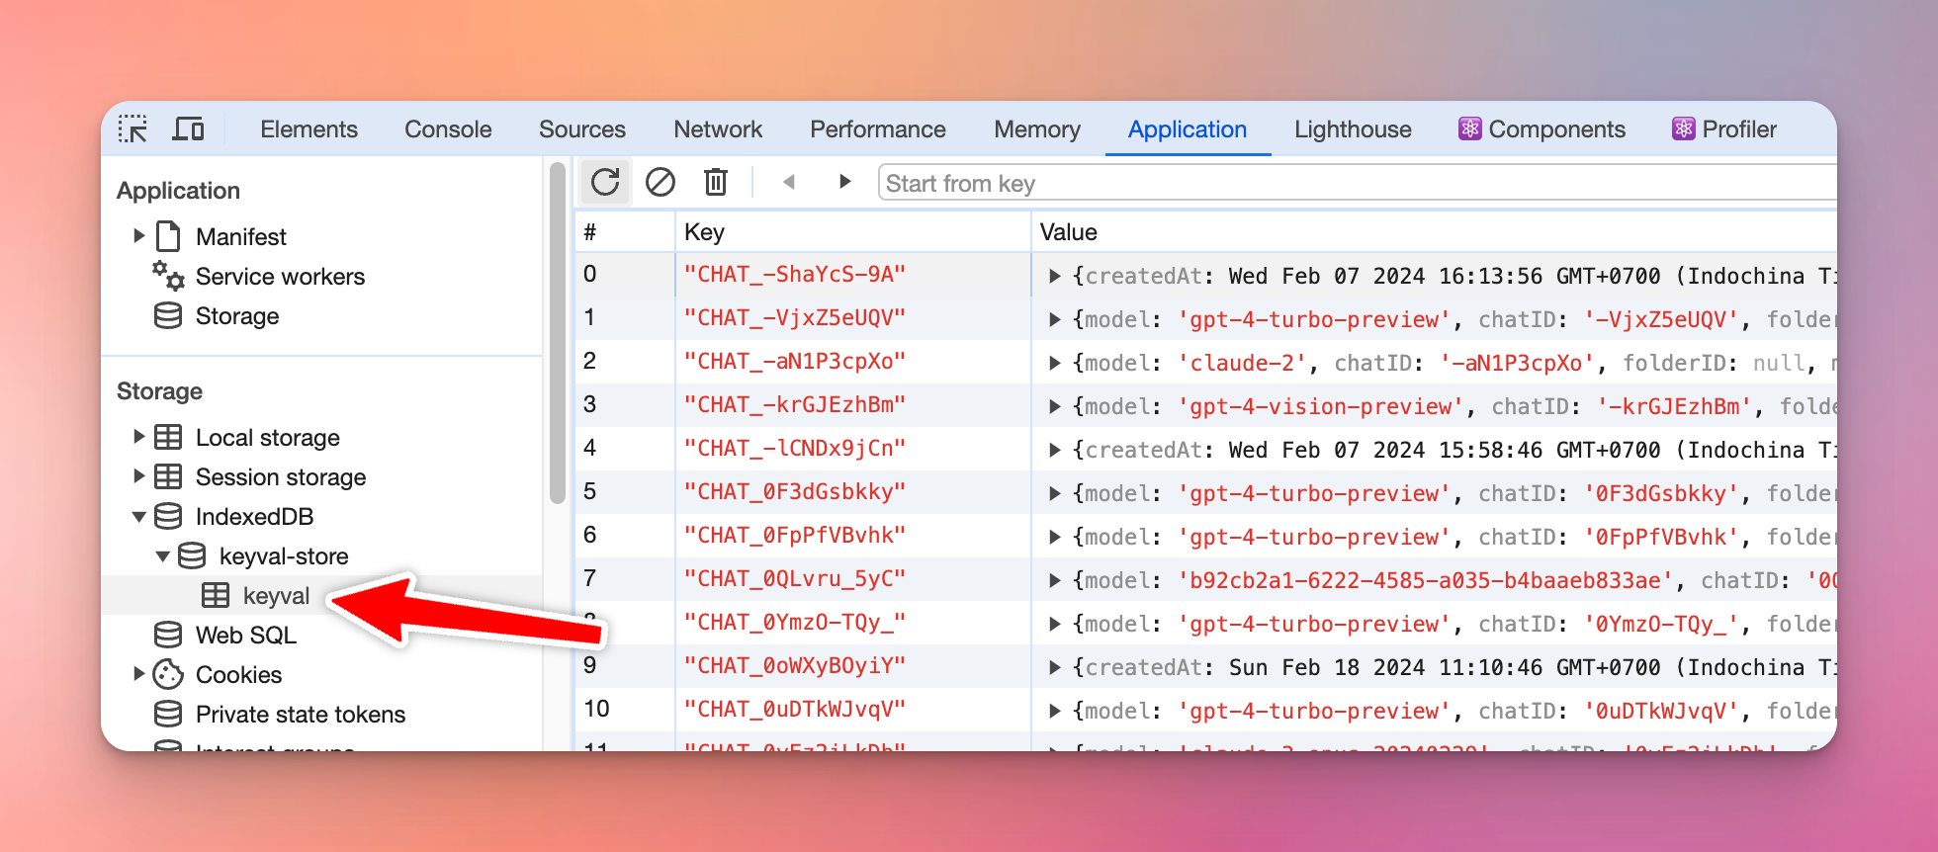Select the keyval object store

coord(276,596)
